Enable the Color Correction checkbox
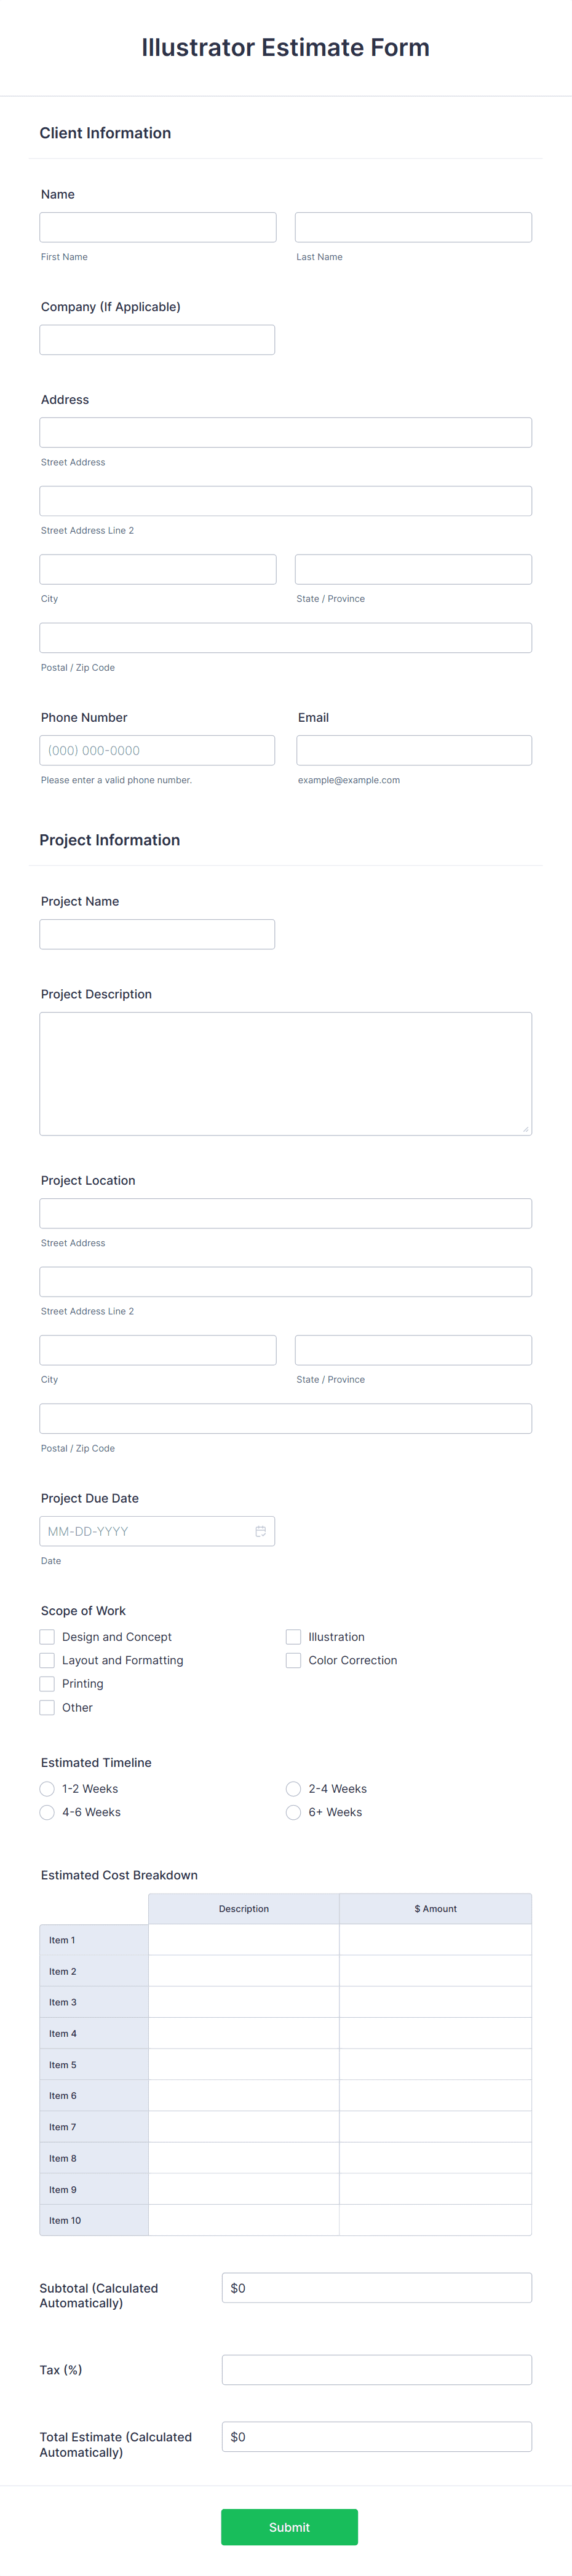The image size is (572, 2576). click(293, 1660)
